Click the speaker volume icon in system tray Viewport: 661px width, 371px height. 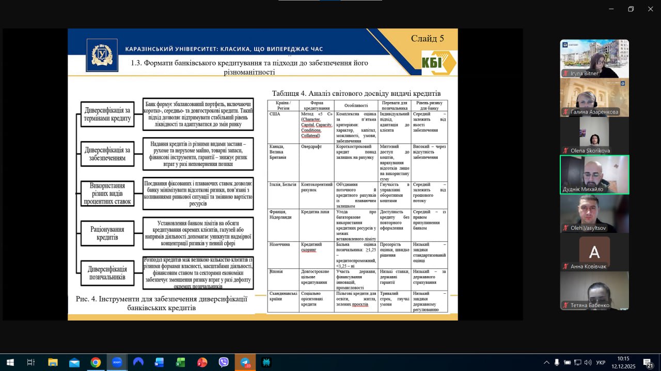pyautogui.click(x=588, y=362)
